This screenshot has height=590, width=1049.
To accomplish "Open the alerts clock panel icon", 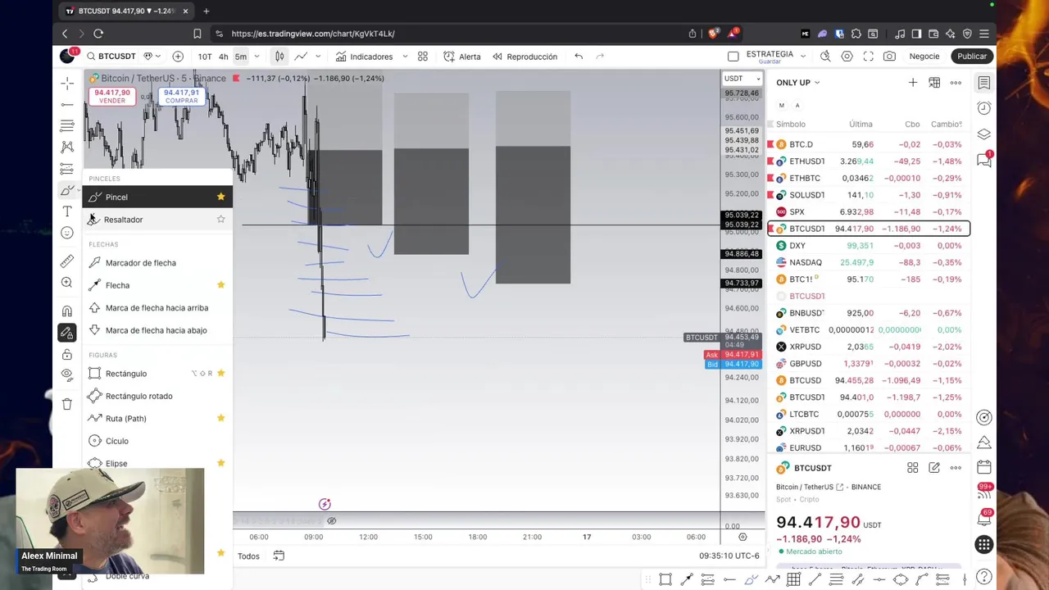I will point(984,108).
